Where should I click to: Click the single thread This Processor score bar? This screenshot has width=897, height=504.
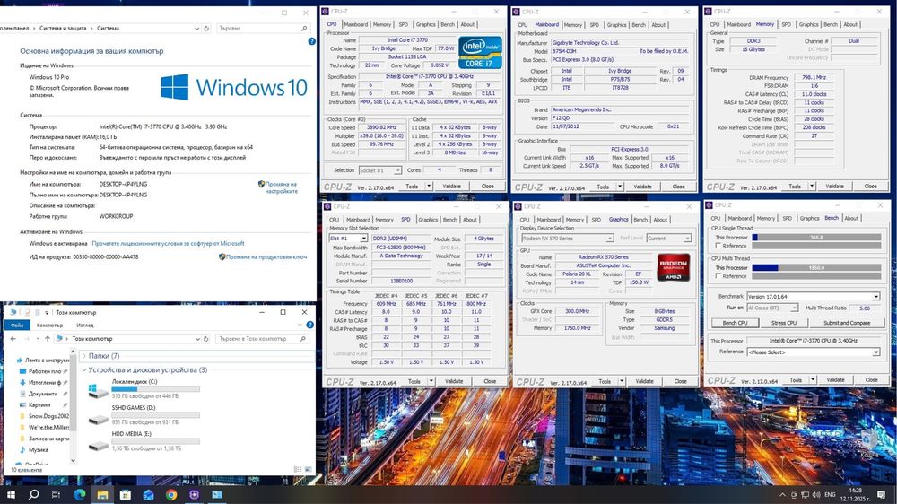(x=816, y=238)
